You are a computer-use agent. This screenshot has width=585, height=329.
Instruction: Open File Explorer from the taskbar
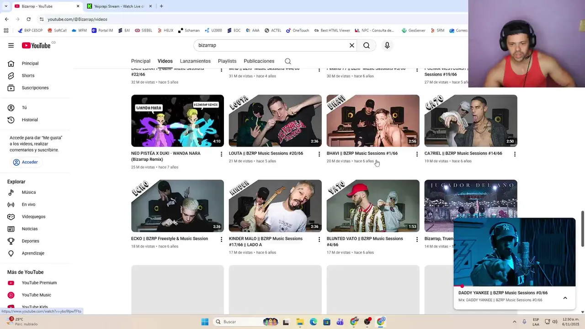300,322
